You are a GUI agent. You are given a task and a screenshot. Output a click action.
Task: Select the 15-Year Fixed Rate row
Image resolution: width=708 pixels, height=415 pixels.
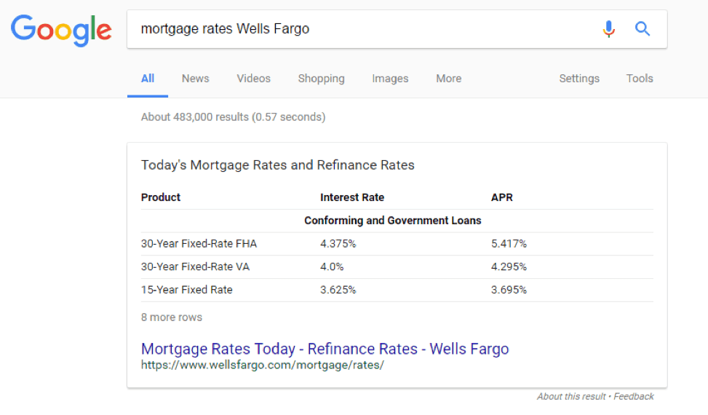(397, 290)
